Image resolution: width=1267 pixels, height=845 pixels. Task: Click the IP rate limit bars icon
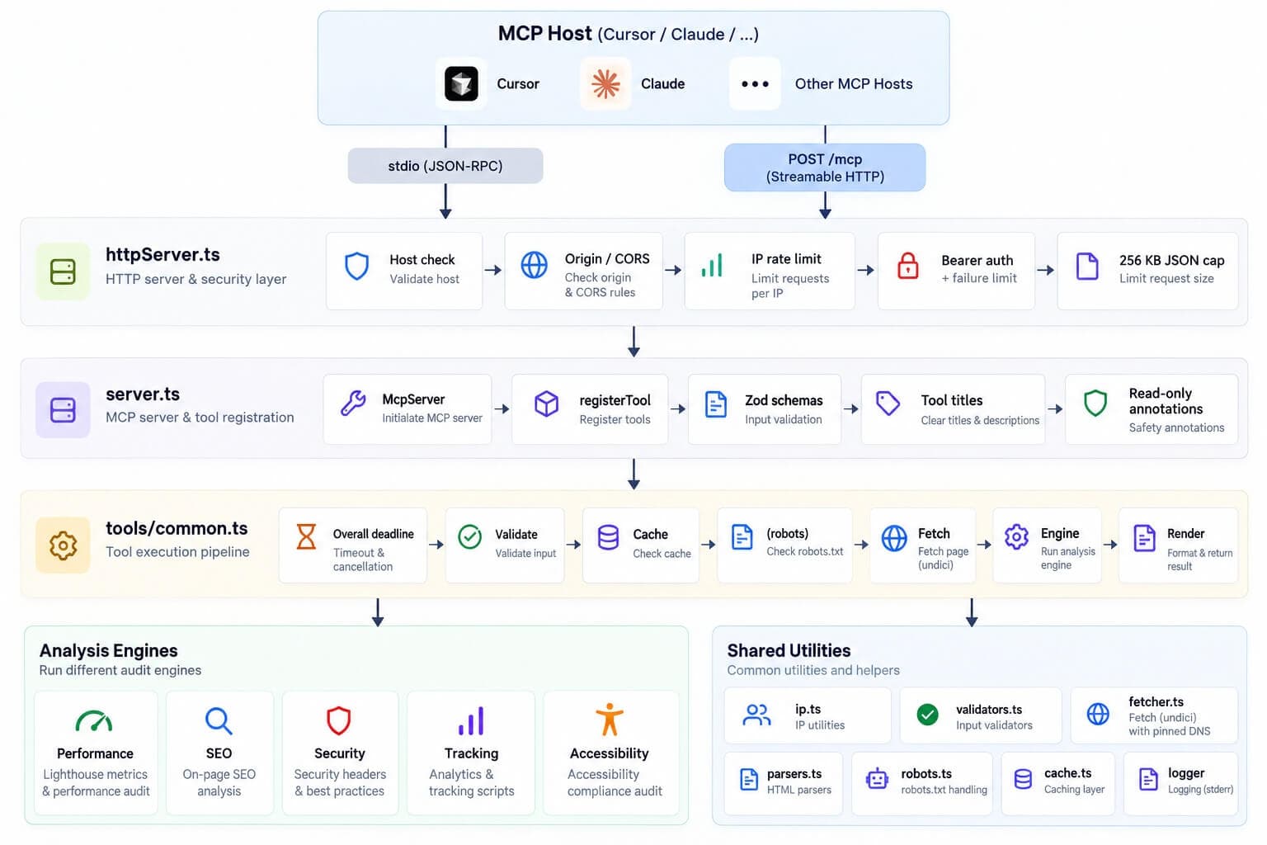(x=712, y=266)
